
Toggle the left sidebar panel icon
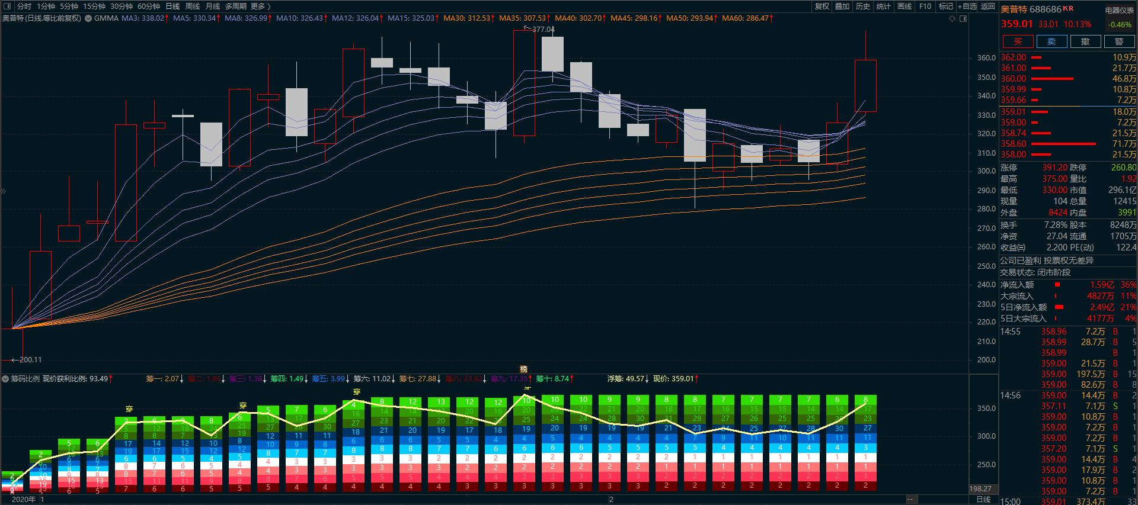point(7,7)
